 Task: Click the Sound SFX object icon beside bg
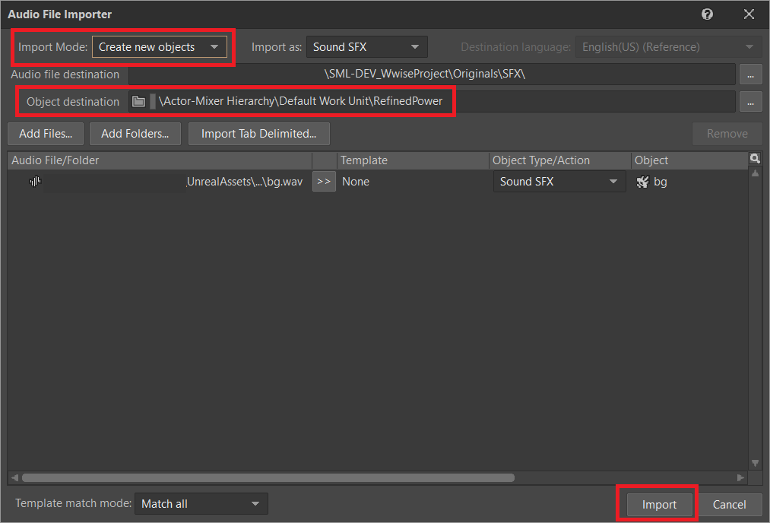(642, 182)
